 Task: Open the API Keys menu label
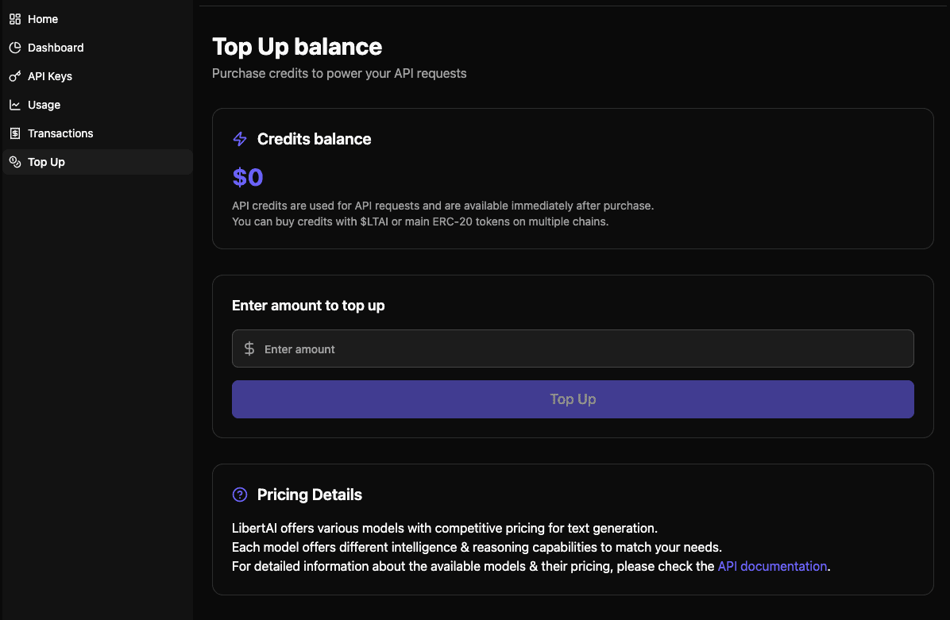point(50,76)
